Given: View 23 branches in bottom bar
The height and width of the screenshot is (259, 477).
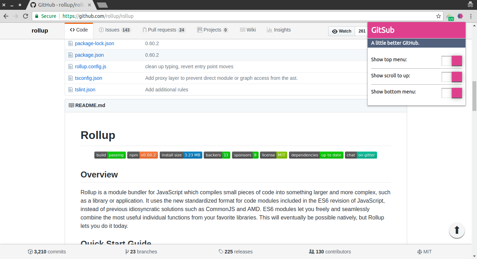Looking at the screenshot, I should 141,252.
